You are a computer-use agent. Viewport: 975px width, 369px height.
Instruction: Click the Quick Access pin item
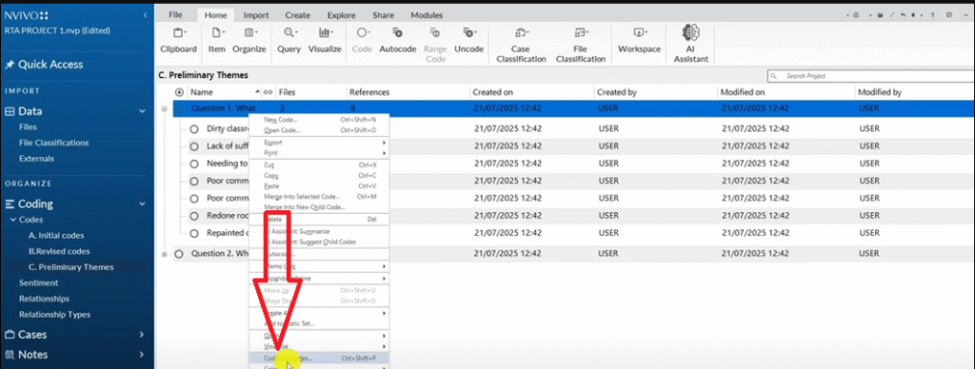[x=44, y=65]
